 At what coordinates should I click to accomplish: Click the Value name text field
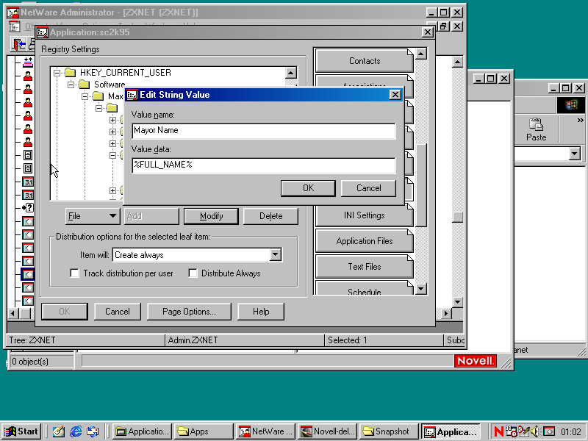coord(264,131)
